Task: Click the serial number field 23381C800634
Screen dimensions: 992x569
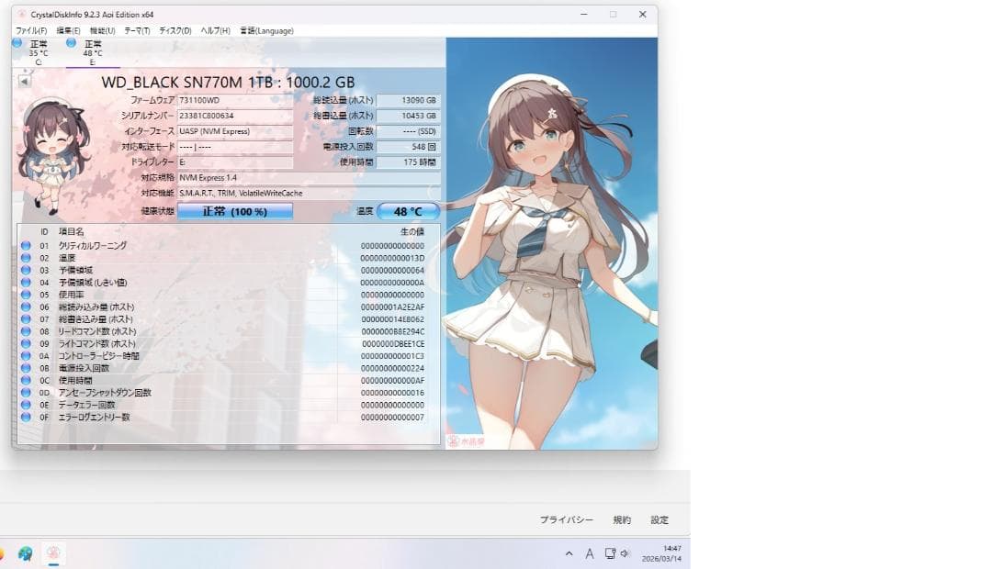Action: [x=235, y=116]
